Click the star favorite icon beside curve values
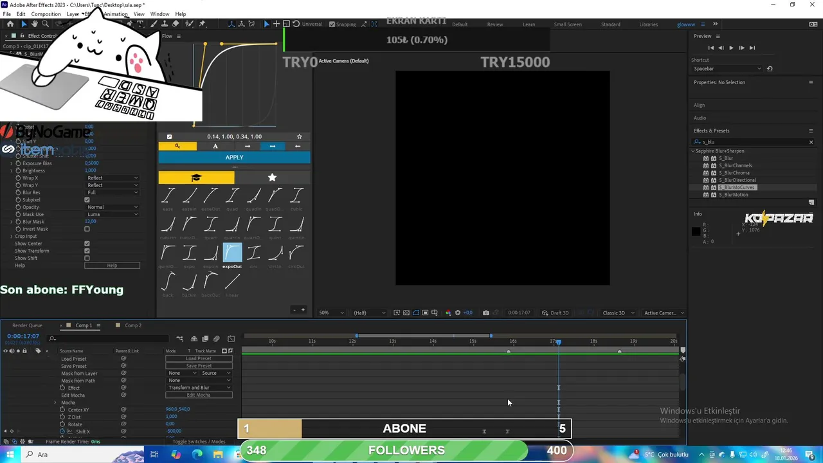This screenshot has height=463, width=823. 299,136
